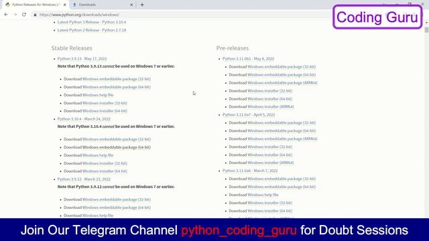Open Python 3.11.0a7 - April 5, 2022 pre-release
The width and height of the screenshot is (429, 241).
(249, 114)
